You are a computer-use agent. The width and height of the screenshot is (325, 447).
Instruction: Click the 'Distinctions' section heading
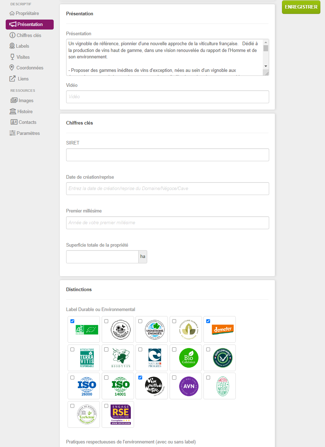coord(79,290)
